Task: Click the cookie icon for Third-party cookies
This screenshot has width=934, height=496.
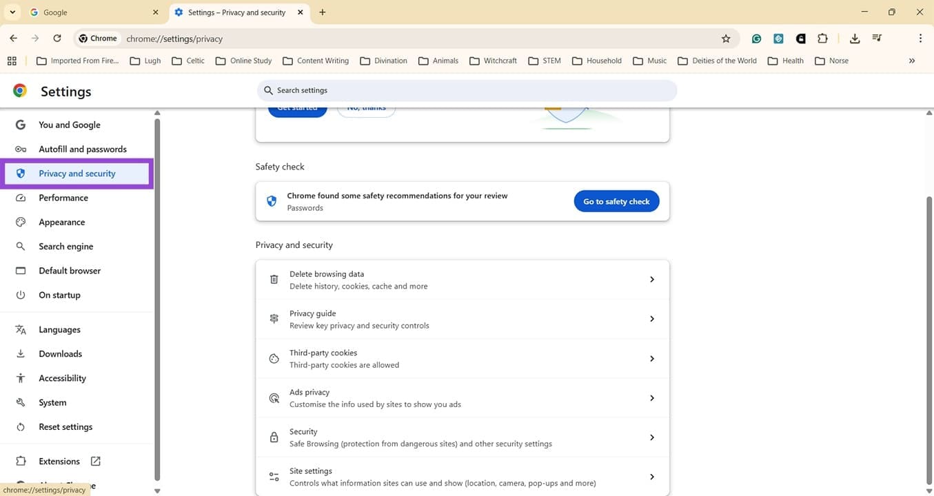Action: coord(274,358)
